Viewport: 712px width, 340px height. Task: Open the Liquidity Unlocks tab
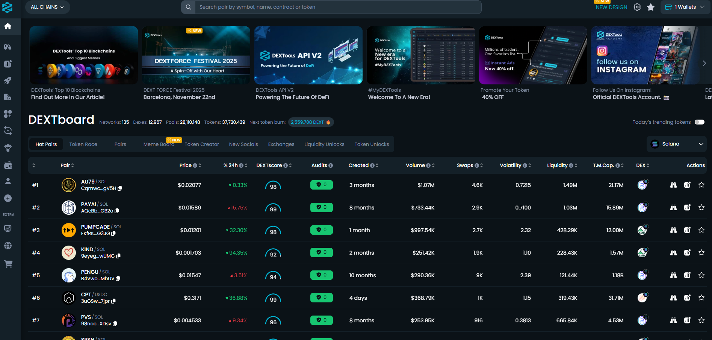click(324, 144)
